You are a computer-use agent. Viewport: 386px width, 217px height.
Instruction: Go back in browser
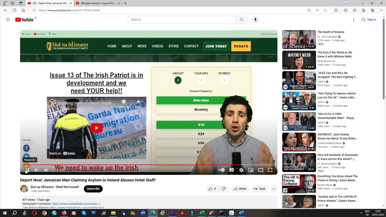point(5,10)
